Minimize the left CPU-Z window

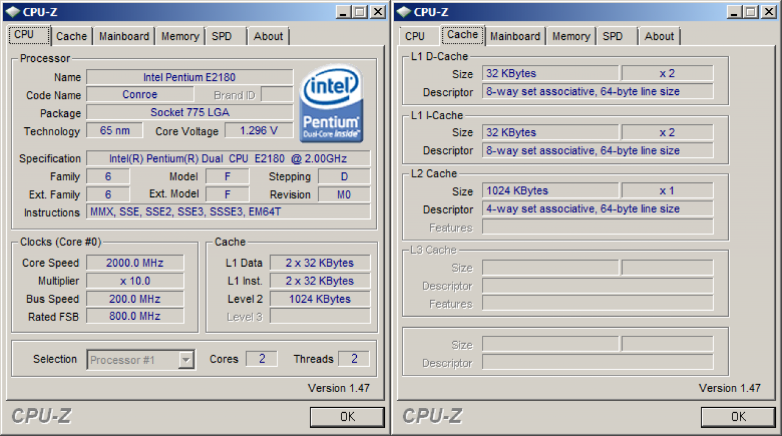coord(345,12)
